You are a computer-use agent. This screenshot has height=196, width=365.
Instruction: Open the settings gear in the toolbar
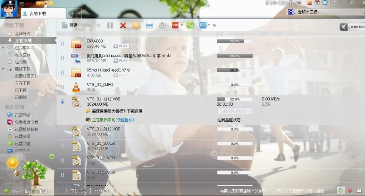click(x=162, y=25)
